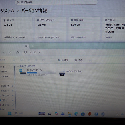
Task: Close the current File Explorer tab
Action: click(x=26, y=46)
